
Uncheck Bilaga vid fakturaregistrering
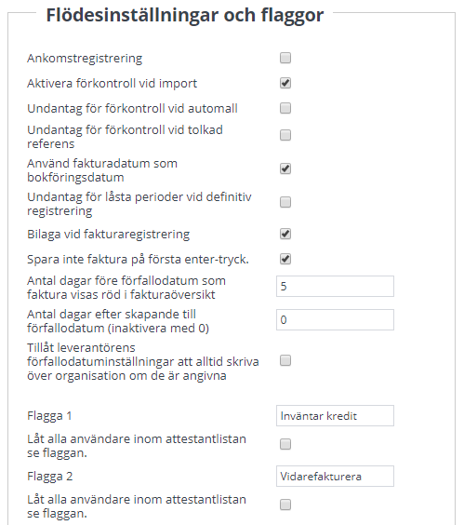click(285, 234)
